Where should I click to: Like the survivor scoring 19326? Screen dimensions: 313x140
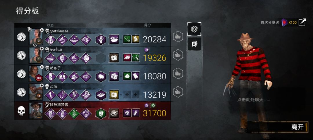178,55
